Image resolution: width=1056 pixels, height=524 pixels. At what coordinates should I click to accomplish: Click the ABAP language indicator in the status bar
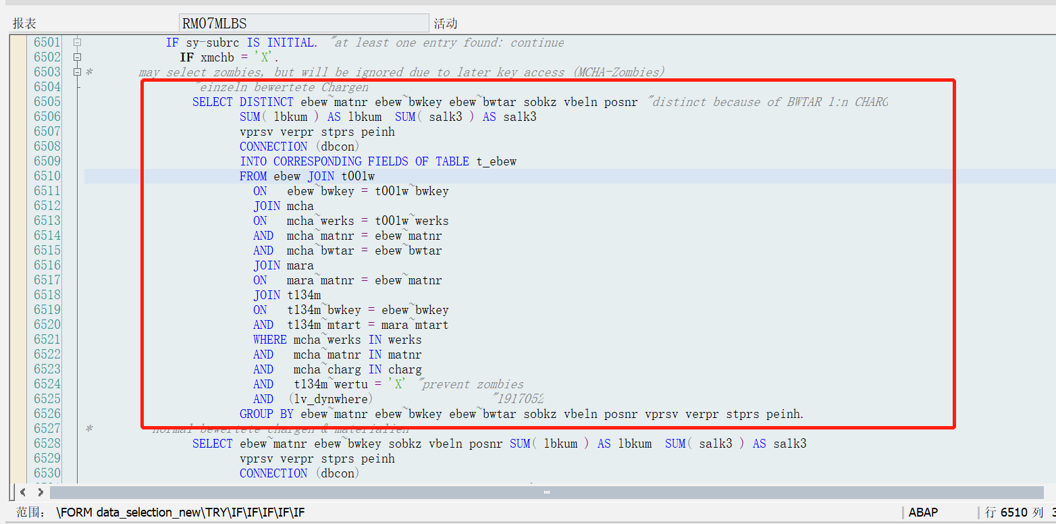922,512
